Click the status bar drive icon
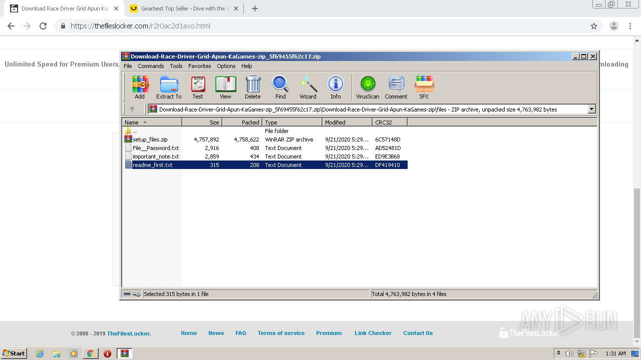Viewport: 641px width, 360px height. coord(127,294)
